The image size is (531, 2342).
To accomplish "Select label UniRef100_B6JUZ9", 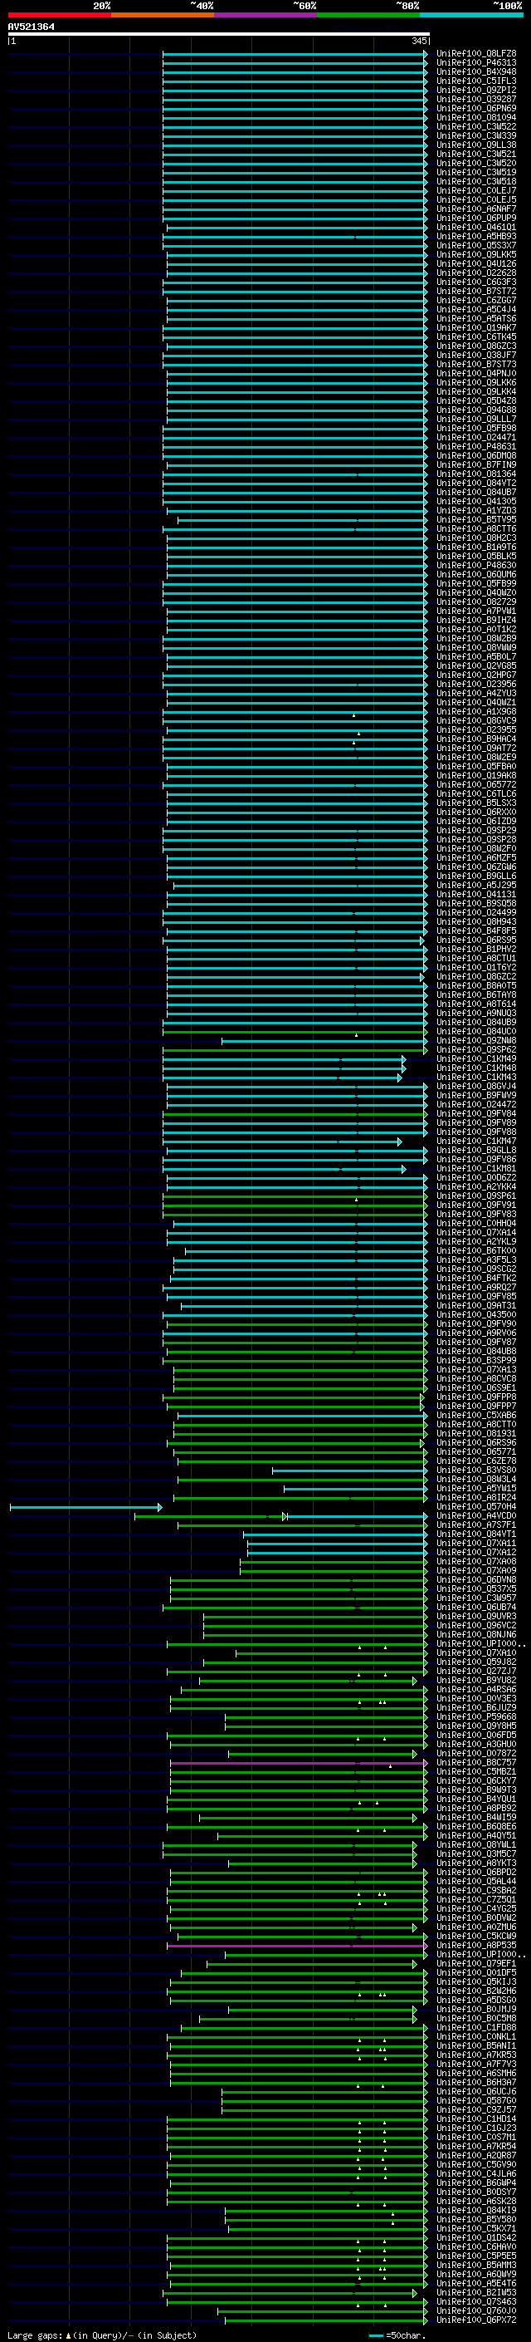I will pos(476,1707).
